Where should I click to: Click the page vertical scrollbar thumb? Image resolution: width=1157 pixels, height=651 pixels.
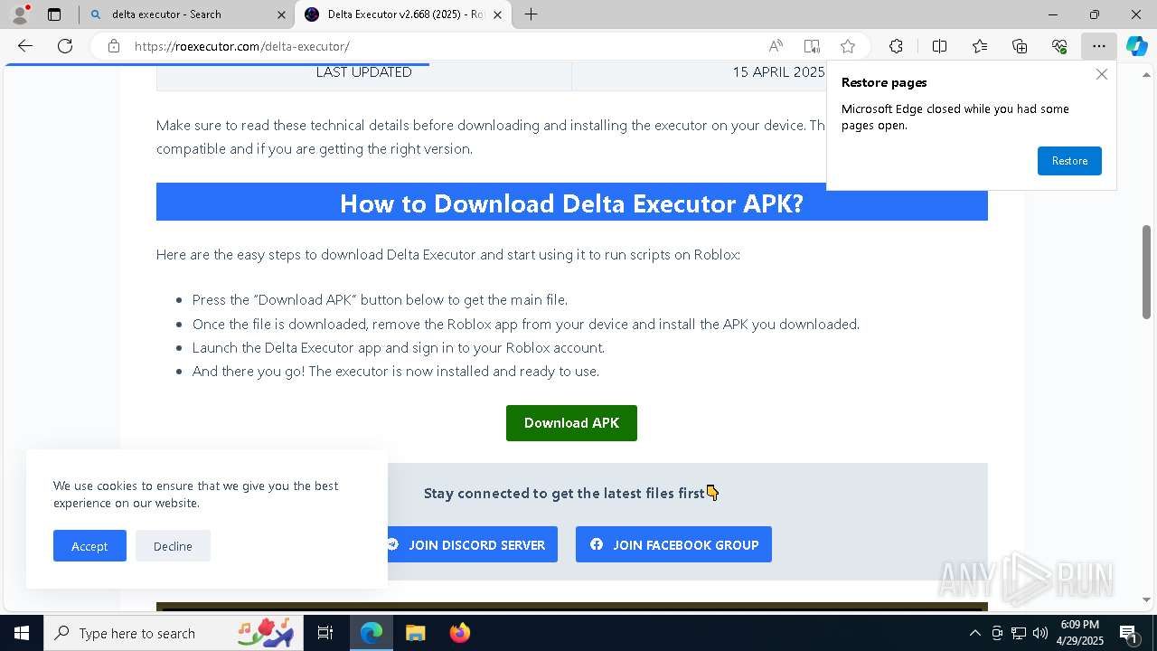tap(1146, 271)
